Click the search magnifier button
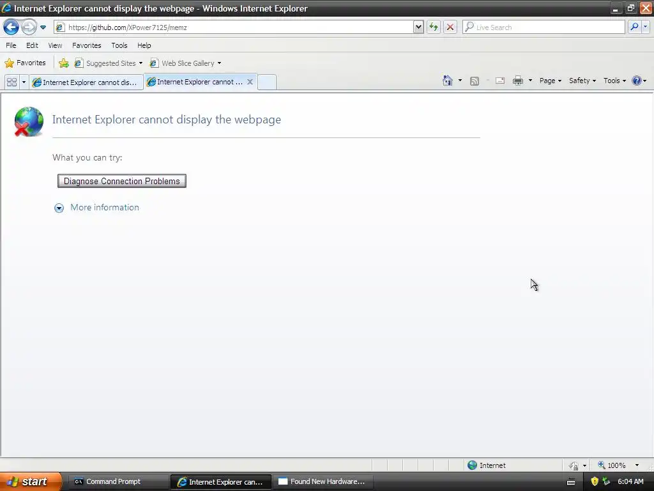This screenshot has height=491, width=654. point(634,27)
